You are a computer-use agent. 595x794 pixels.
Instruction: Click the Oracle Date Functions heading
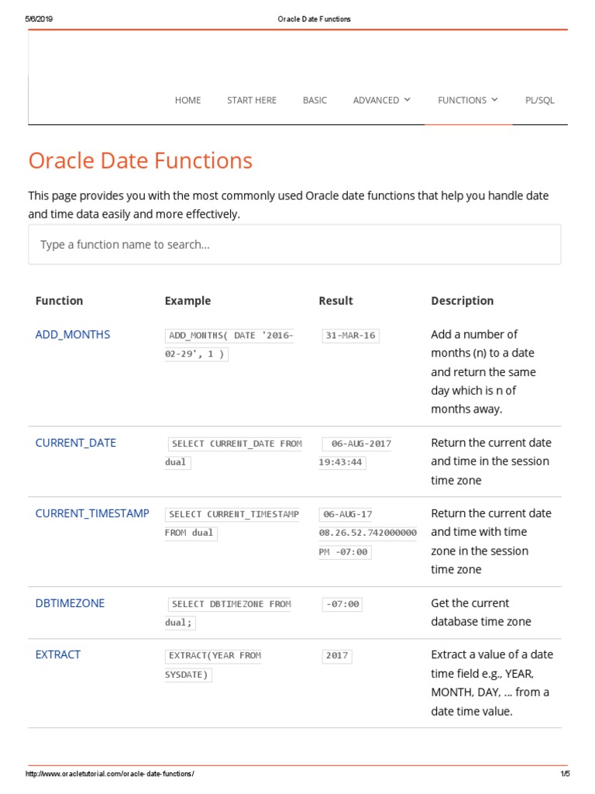[140, 161]
